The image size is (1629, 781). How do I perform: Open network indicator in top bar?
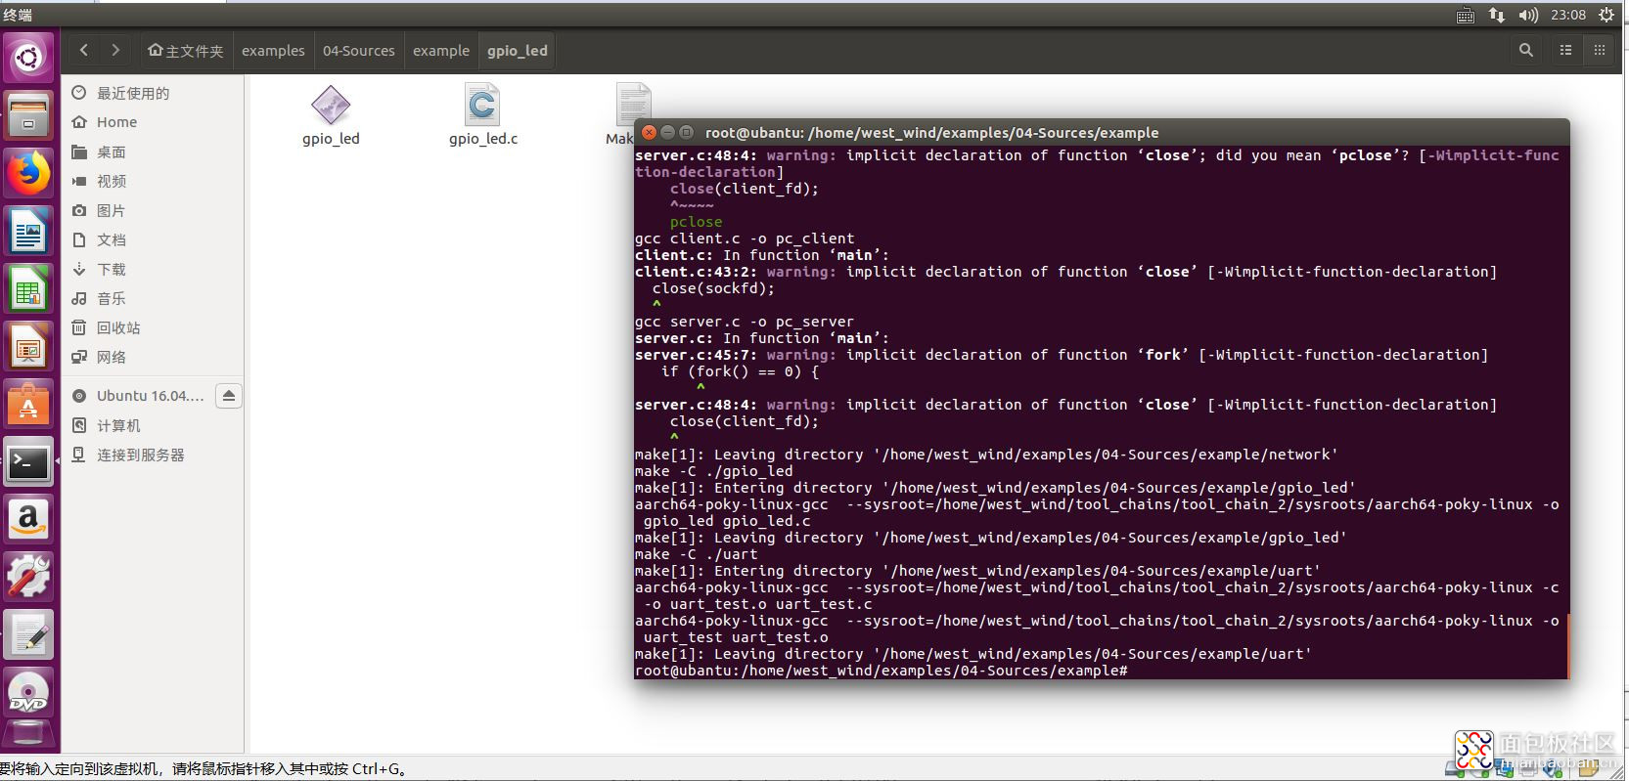point(1497,15)
